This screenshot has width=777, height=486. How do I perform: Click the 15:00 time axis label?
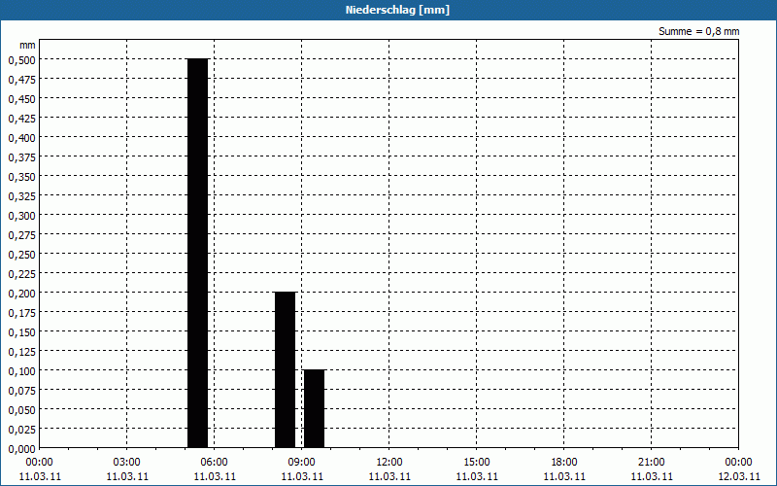[x=477, y=463]
